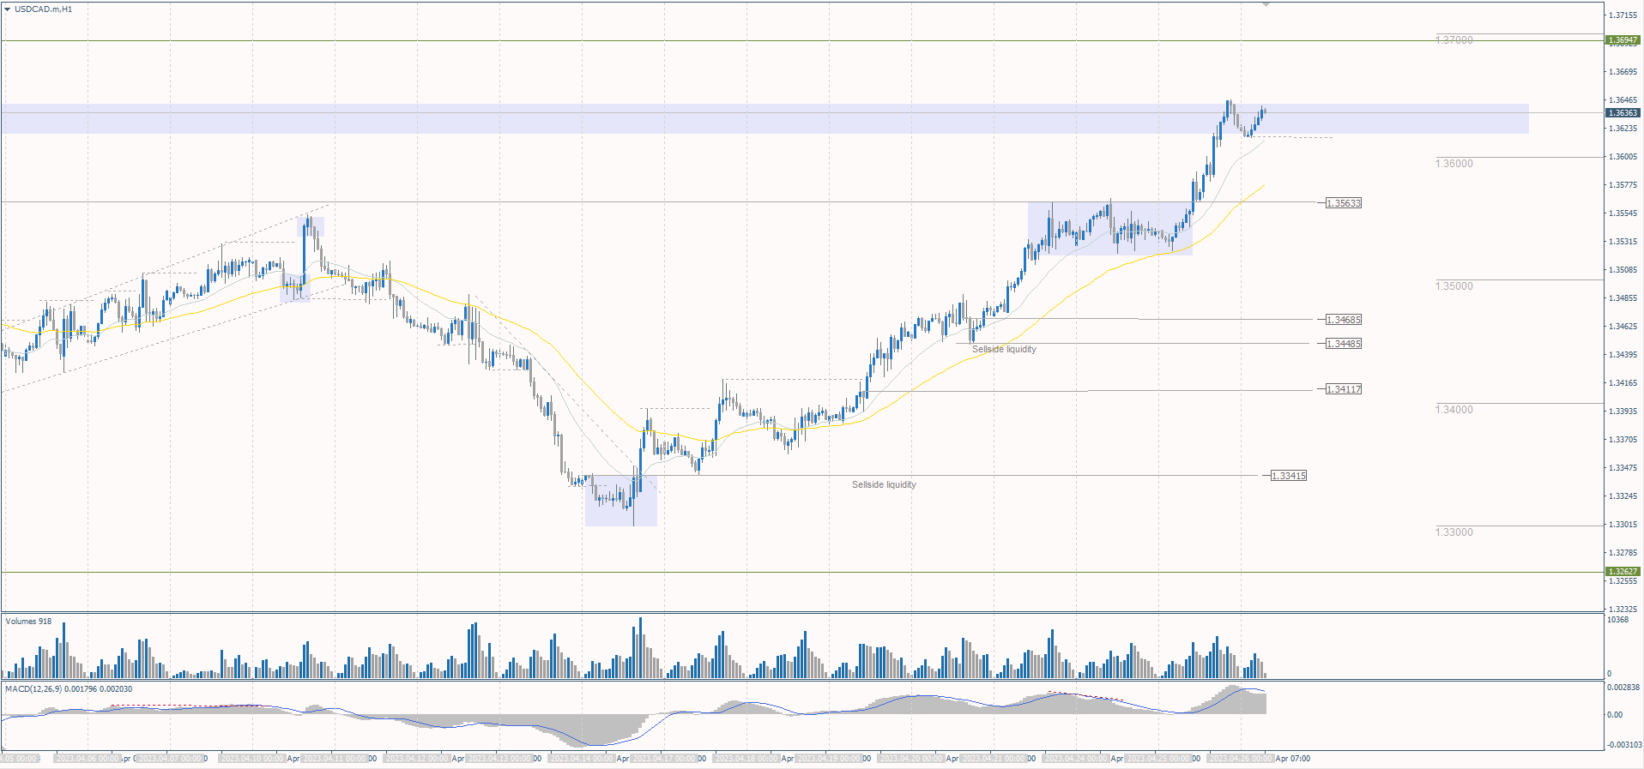Click the 0.00 MACD zero scale value
Screen dimensions: 1644x769
coord(1615,715)
